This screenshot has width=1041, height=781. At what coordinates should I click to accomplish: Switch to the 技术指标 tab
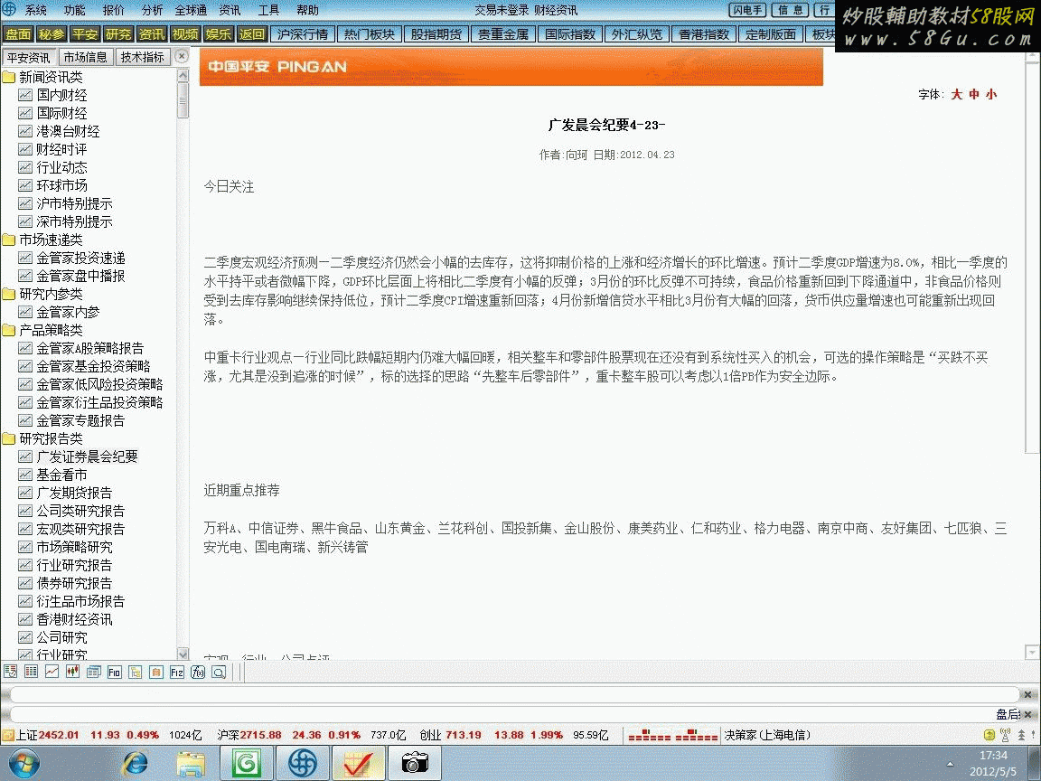[143, 57]
